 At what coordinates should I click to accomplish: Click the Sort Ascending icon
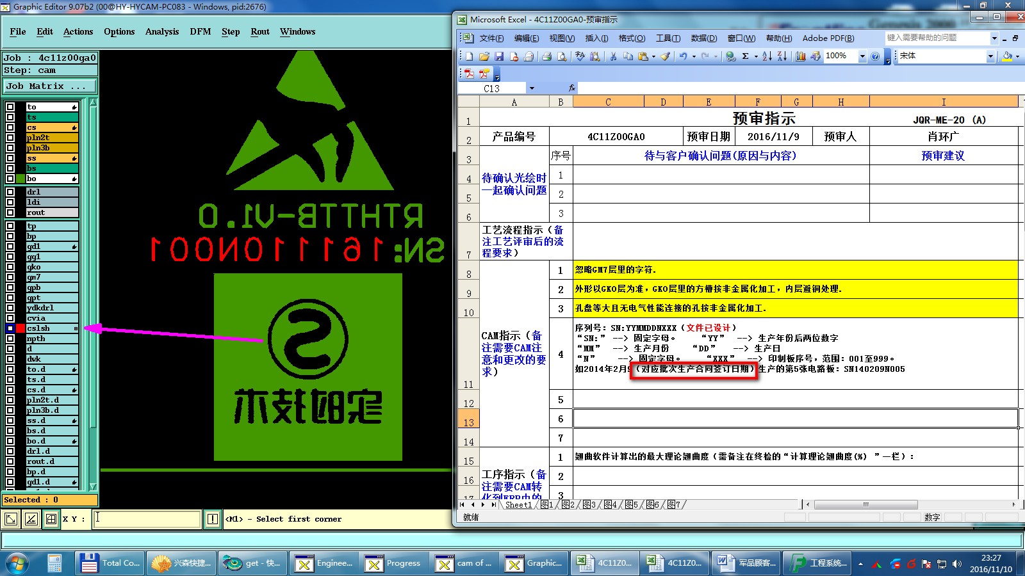(x=767, y=56)
